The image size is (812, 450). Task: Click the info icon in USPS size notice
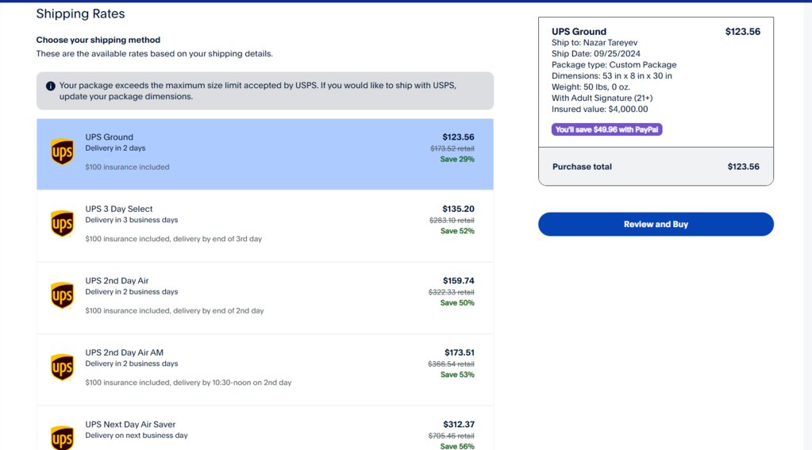[x=50, y=86]
